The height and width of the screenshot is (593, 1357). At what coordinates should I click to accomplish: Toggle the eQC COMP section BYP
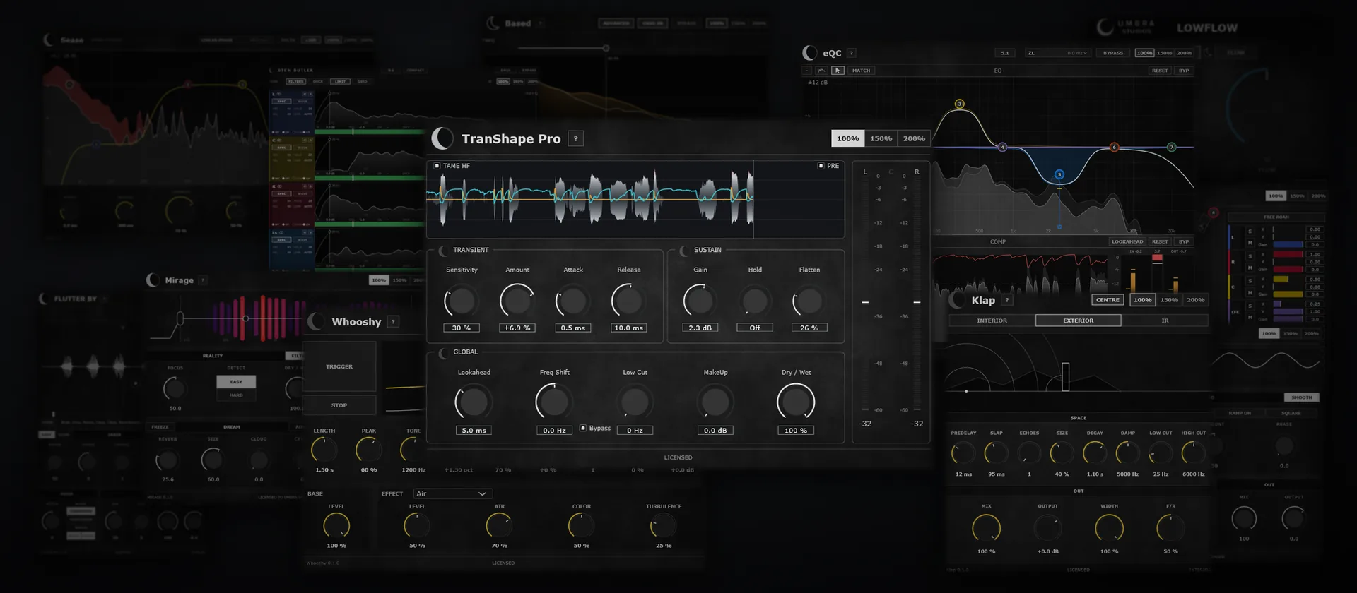[1184, 241]
